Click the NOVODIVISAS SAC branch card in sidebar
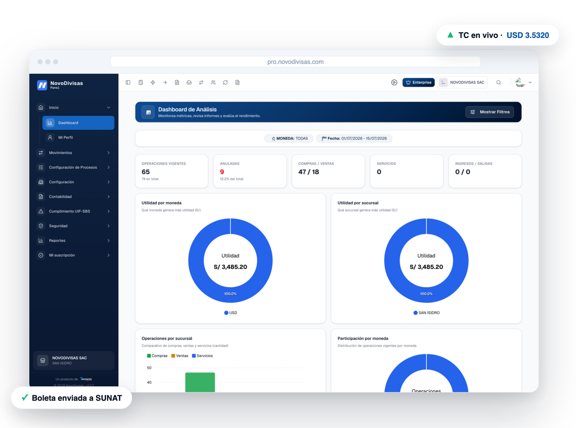576x428 pixels. pyautogui.click(x=74, y=361)
